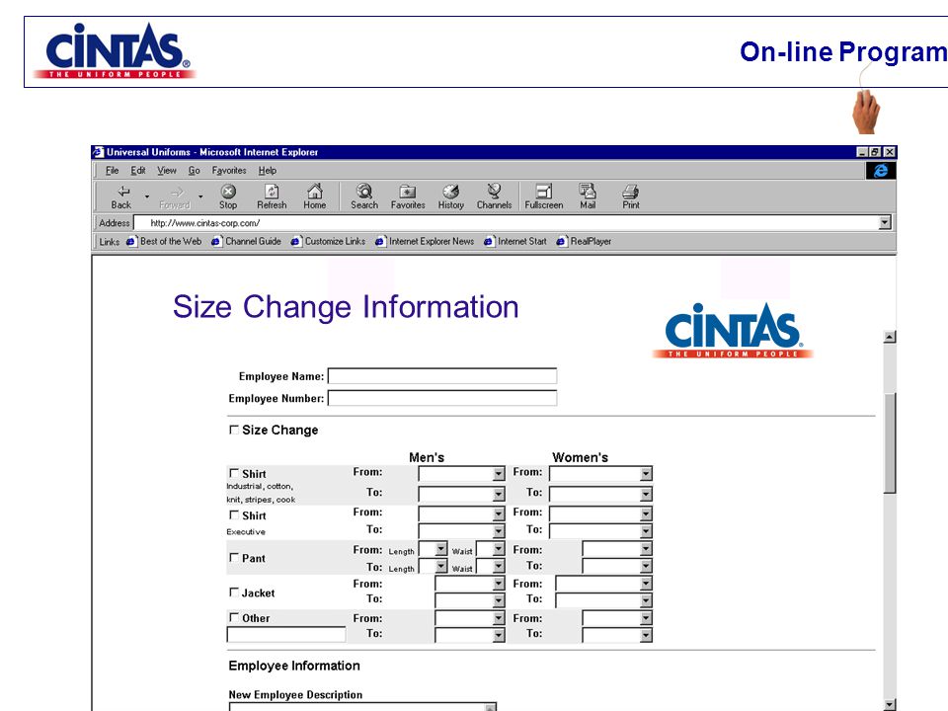Click the RealPlayer link icon

coord(562,242)
